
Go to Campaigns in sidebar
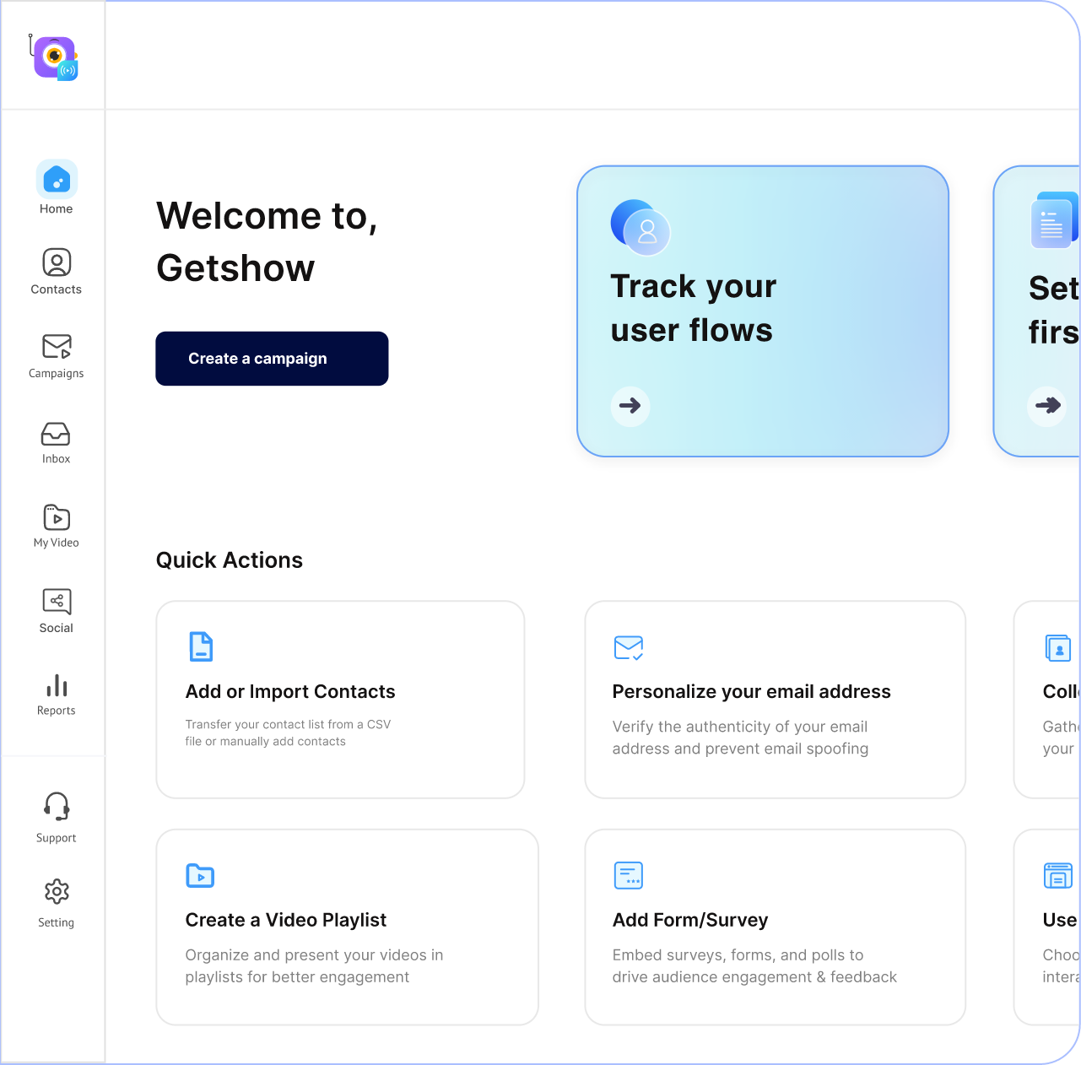(57, 347)
